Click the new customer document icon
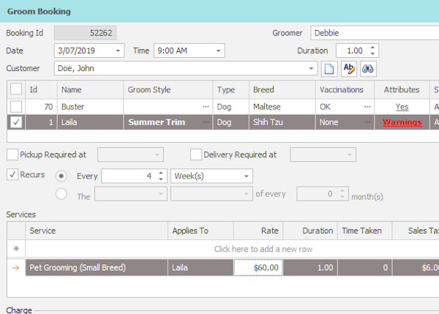 [330, 69]
